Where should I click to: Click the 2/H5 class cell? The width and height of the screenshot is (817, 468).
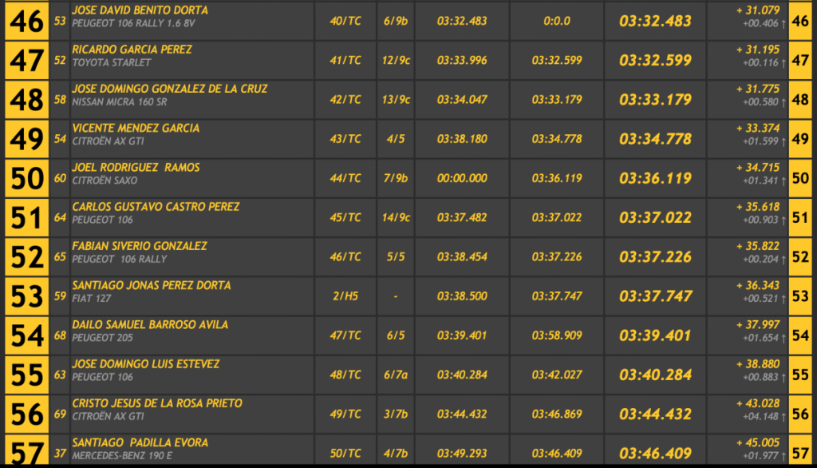[x=345, y=296]
